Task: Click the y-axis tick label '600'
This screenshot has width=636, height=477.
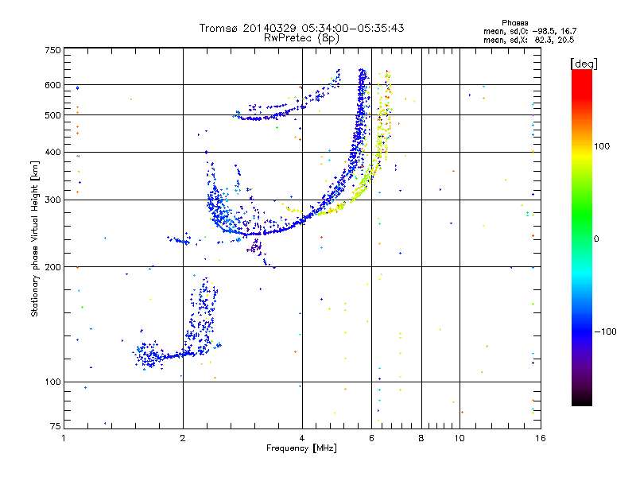Action: pos(52,85)
